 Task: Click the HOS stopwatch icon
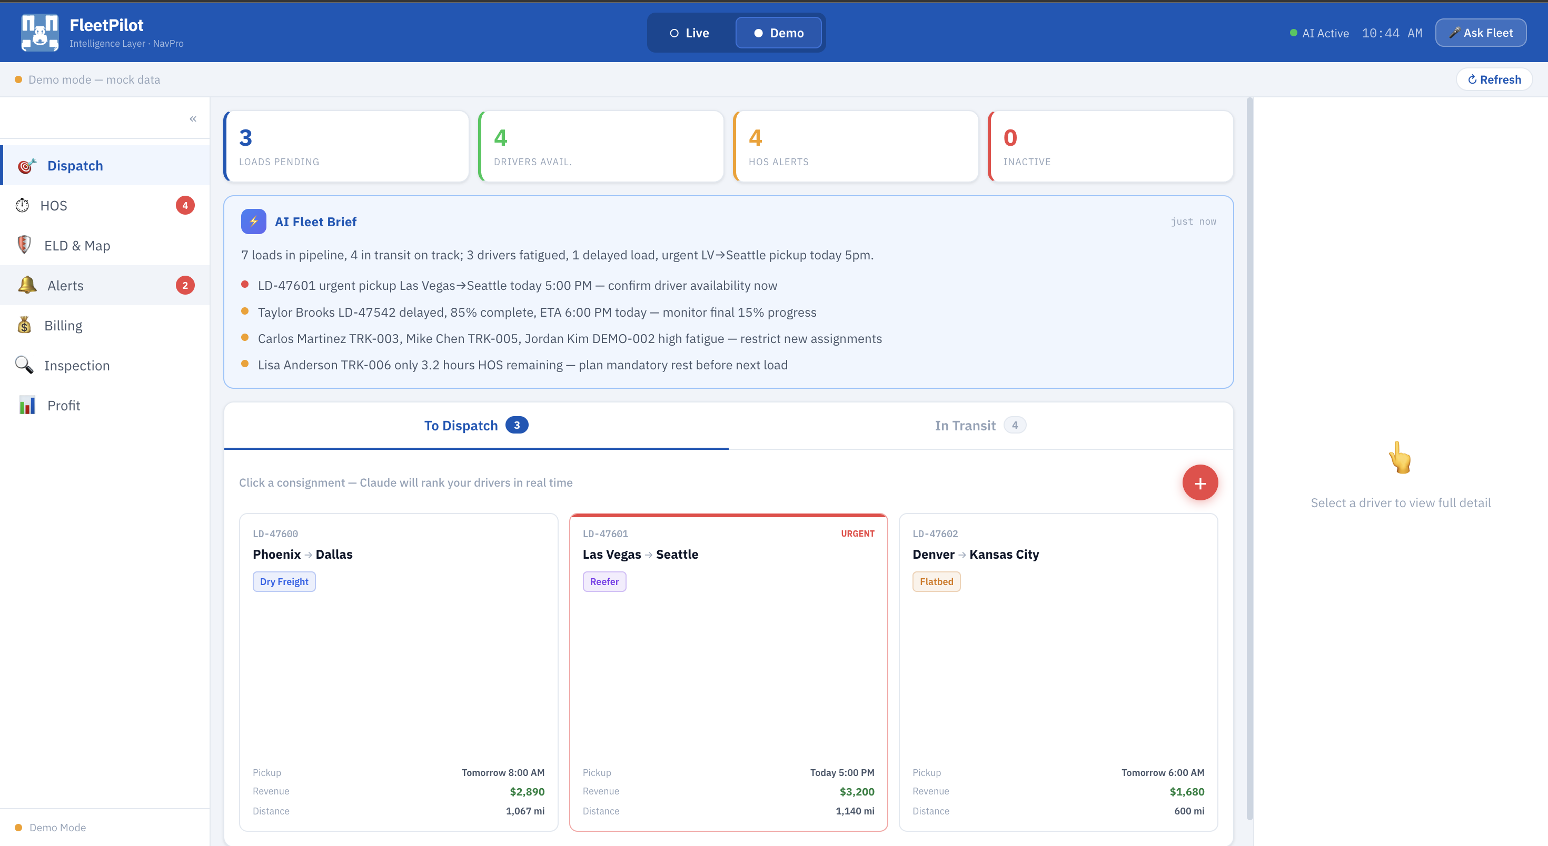22,205
